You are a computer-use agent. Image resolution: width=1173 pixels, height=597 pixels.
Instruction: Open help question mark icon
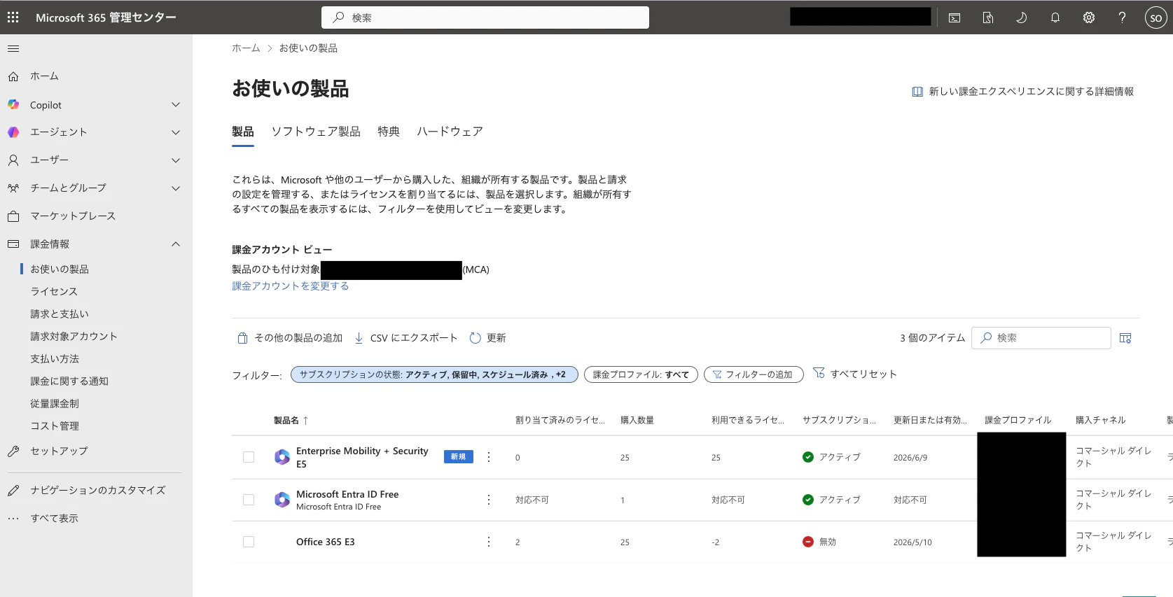pos(1123,17)
